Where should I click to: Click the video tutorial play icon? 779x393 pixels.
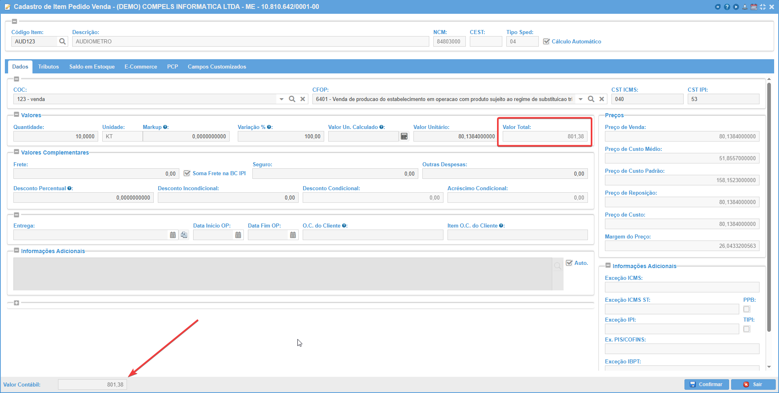pyautogui.click(x=736, y=7)
